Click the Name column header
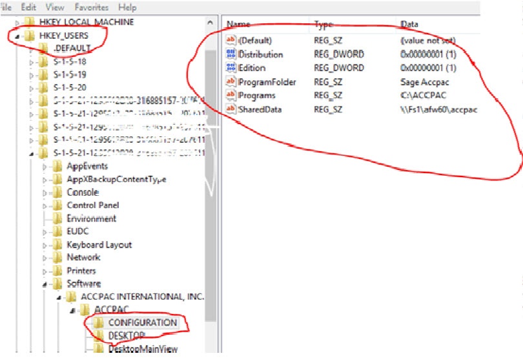The width and height of the screenshot is (523, 358). 238,25
